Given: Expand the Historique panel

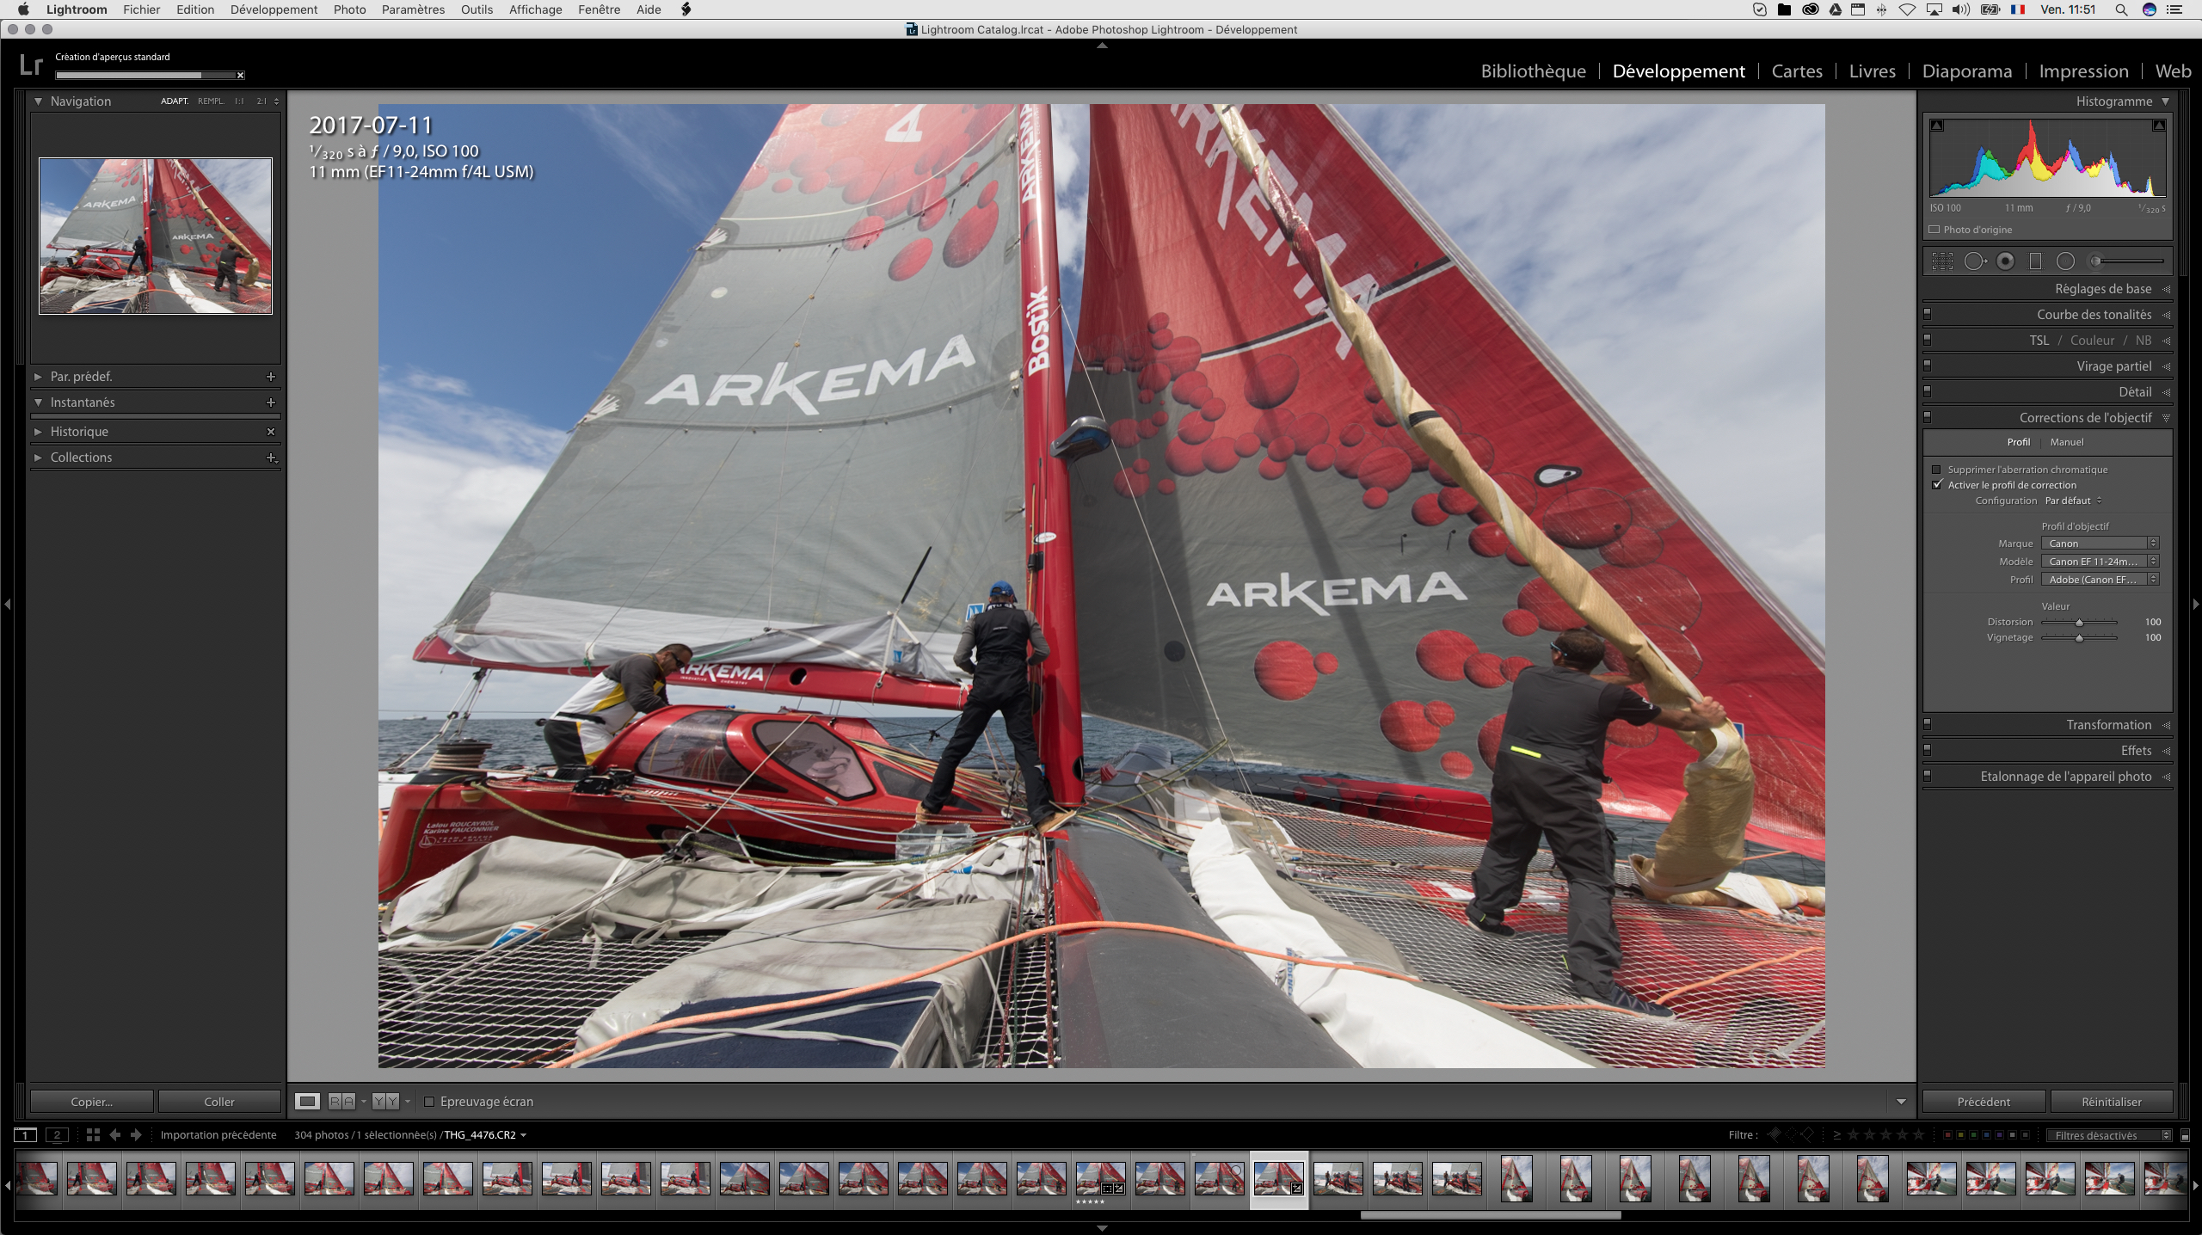Looking at the screenshot, I should (x=38, y=432).
